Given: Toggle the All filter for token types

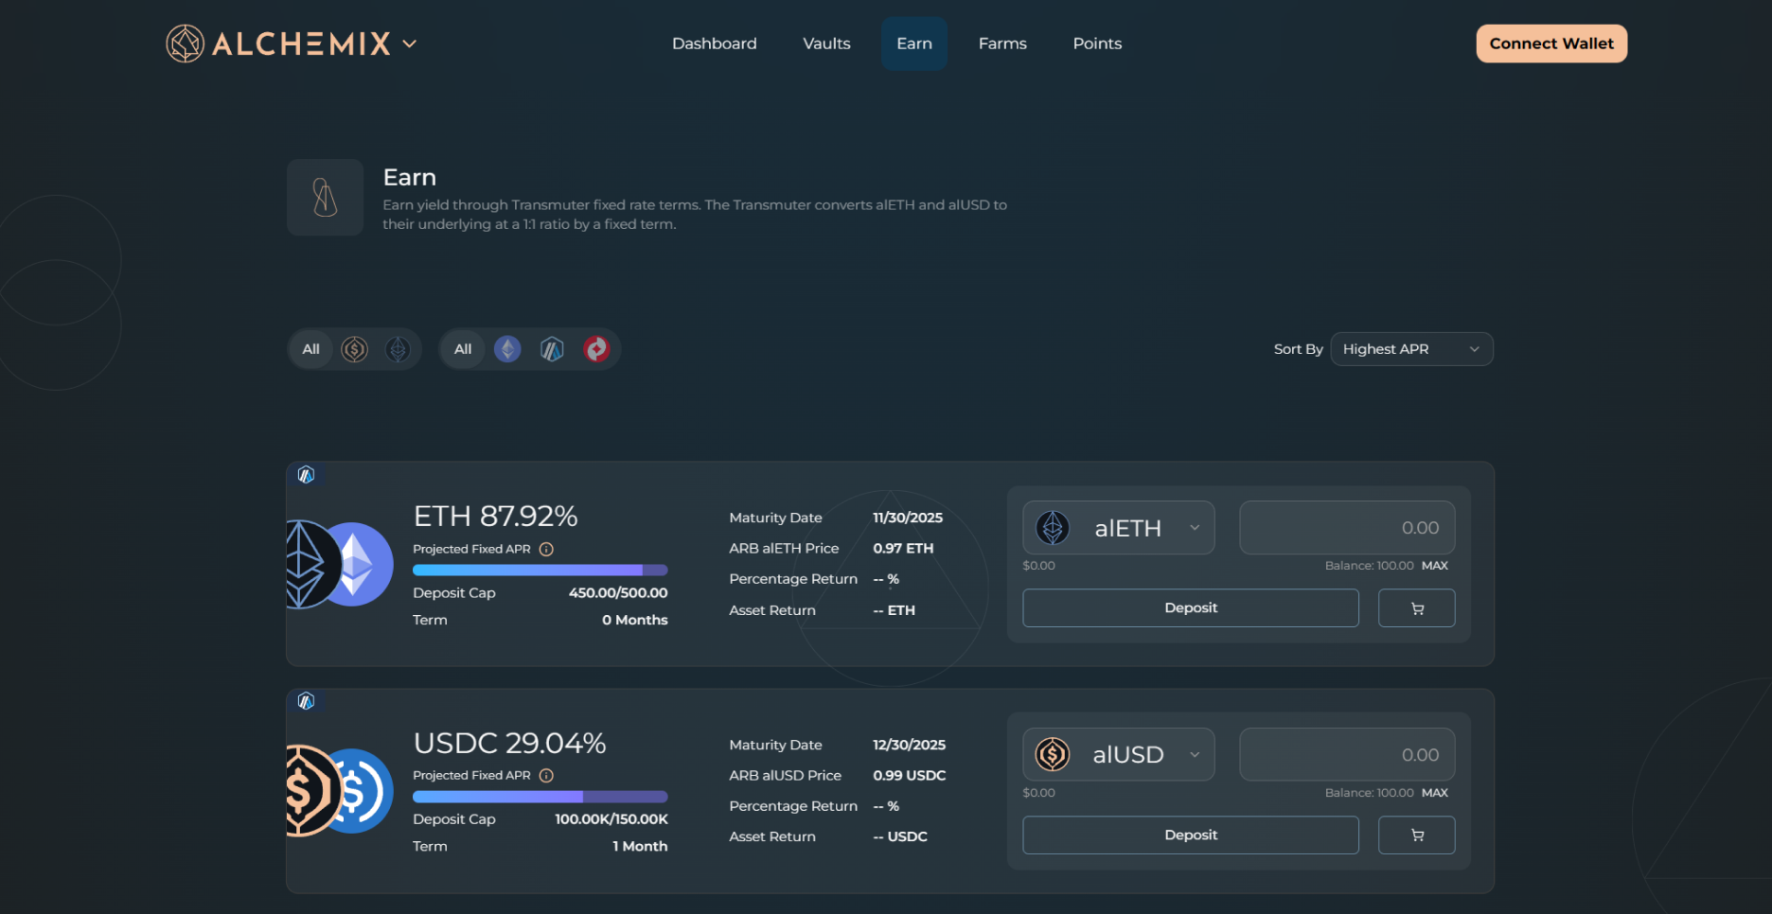Looking at the screenshot, I should [310, 348].
